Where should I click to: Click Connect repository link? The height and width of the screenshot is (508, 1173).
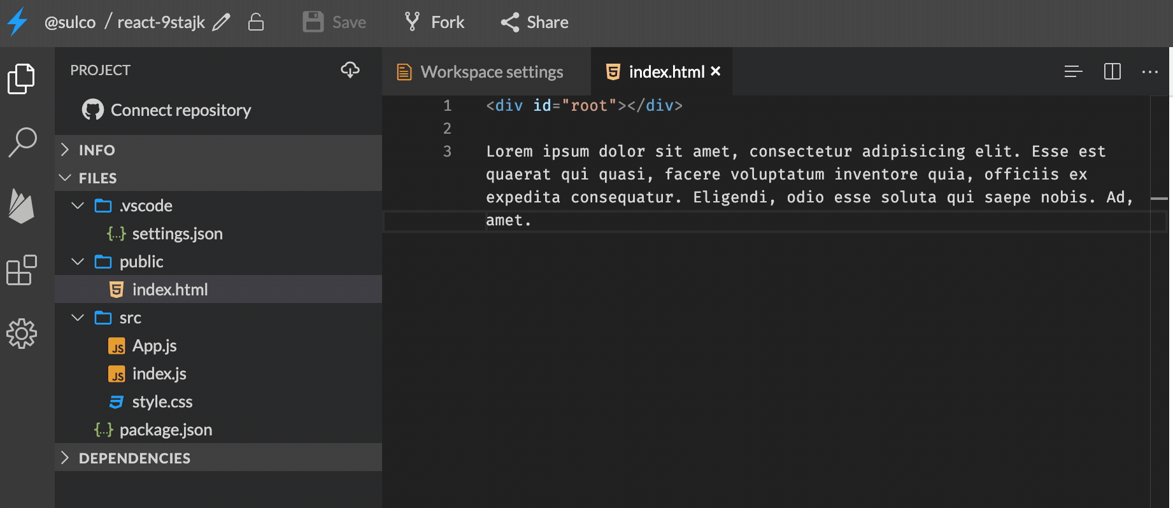(x=181, y=110)
